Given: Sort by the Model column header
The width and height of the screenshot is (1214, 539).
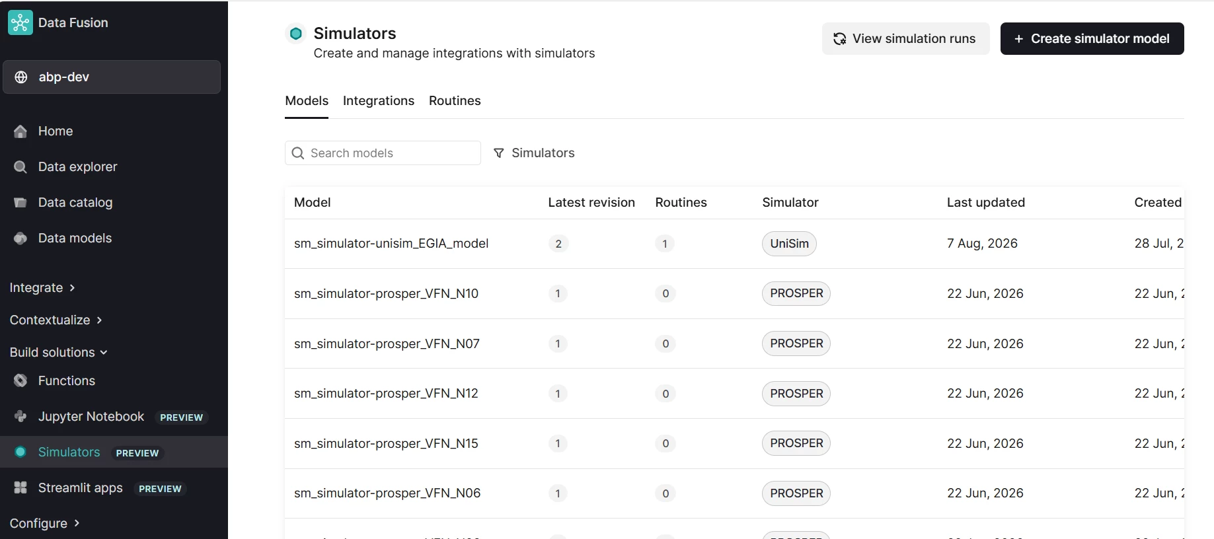Looking at the screenshot, I should pyautogui.click(x=313, y=203).
